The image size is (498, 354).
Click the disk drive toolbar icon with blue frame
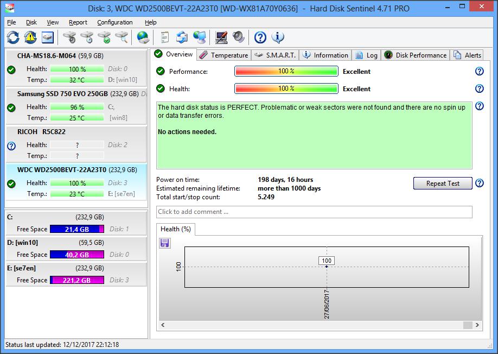(x=48, y=37)
